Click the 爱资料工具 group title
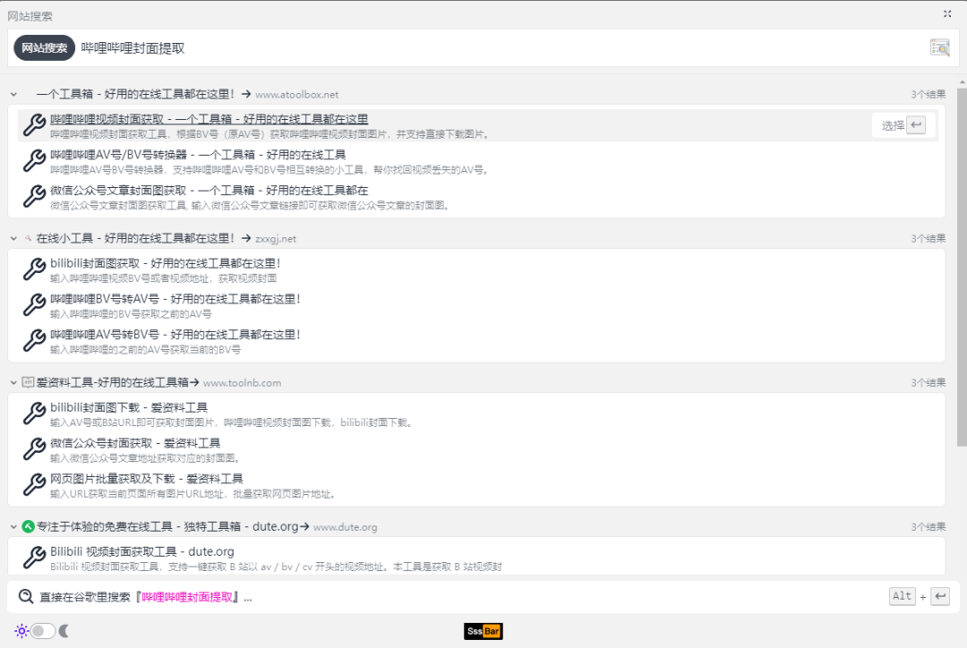This screenshot has height=648, width=967. point(112,383)
